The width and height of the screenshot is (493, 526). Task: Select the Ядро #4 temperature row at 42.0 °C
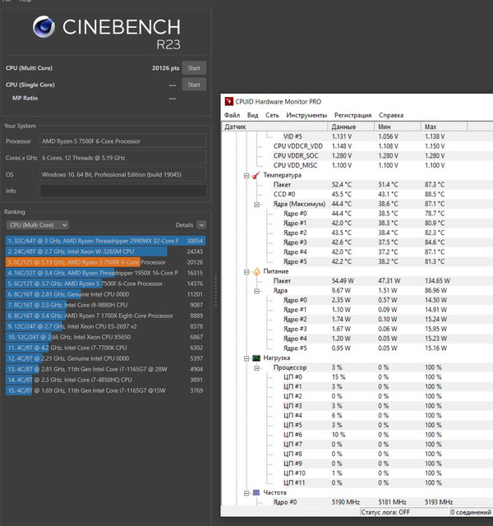pyautogui.click(x=357, y=252)
